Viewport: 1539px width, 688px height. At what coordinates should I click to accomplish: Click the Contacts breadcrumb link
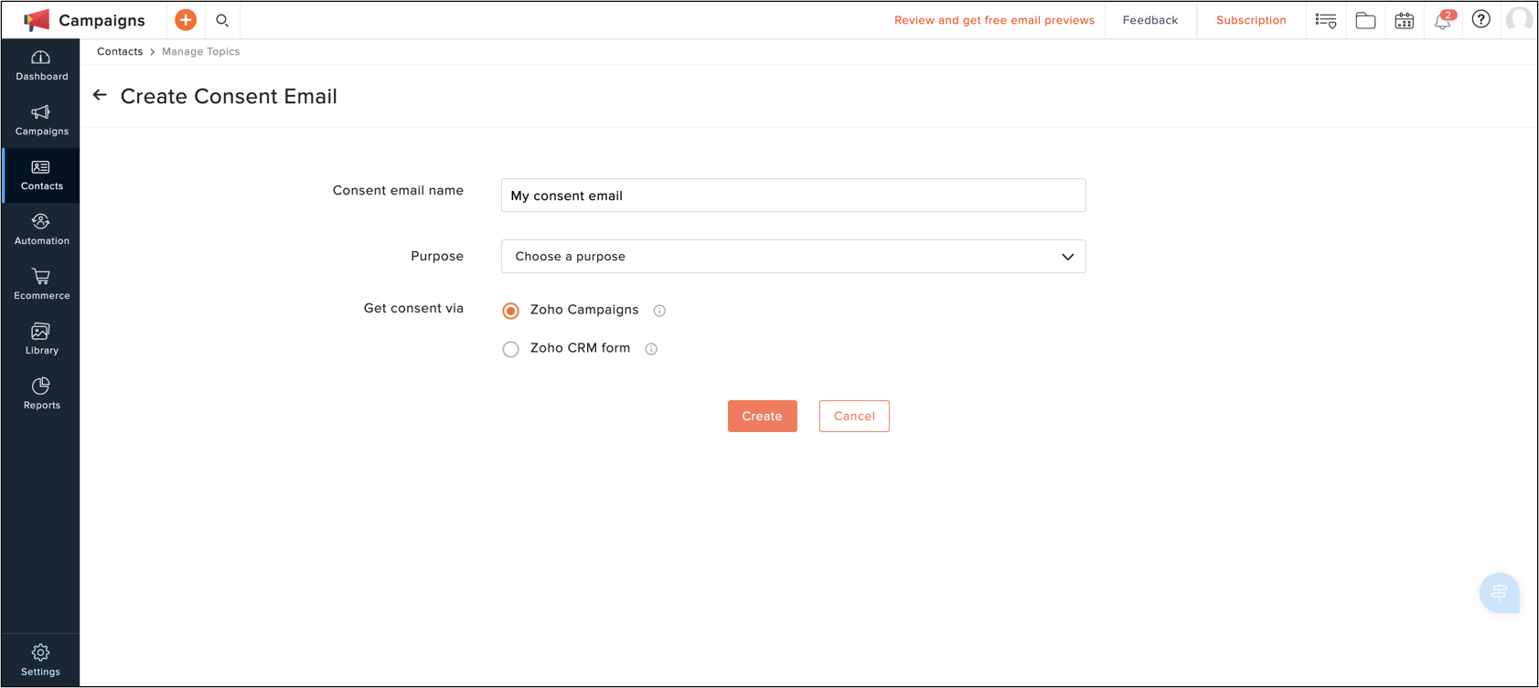point(120,52)
